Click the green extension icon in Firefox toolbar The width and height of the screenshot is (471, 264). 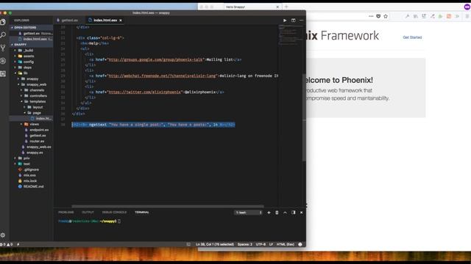[x=441, y=16]
